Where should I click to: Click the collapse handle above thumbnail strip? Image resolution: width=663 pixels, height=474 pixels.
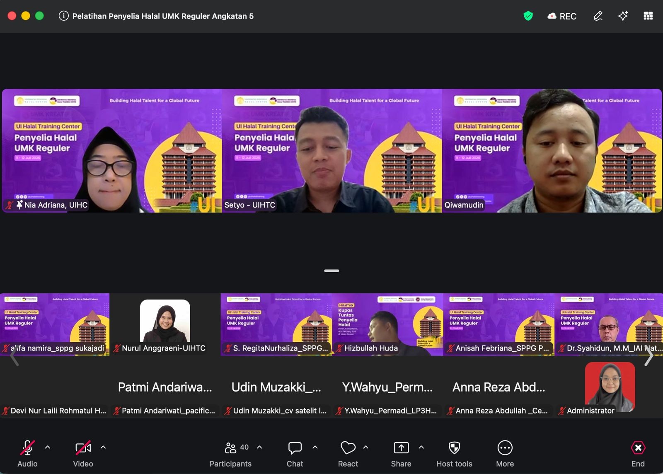[x=331, y=271]
